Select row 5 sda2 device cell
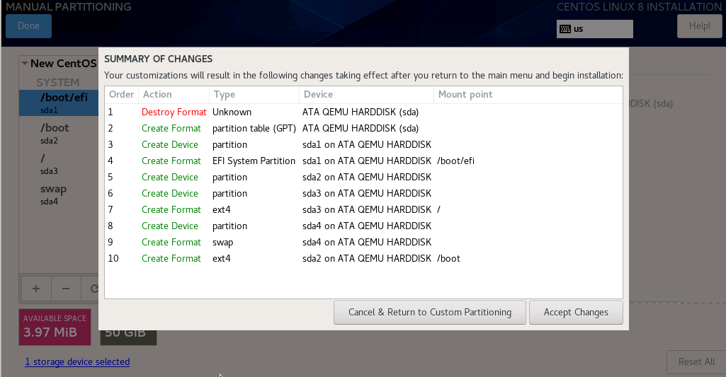726x377 pixels. pyautogui.click(x=367, y=177)
